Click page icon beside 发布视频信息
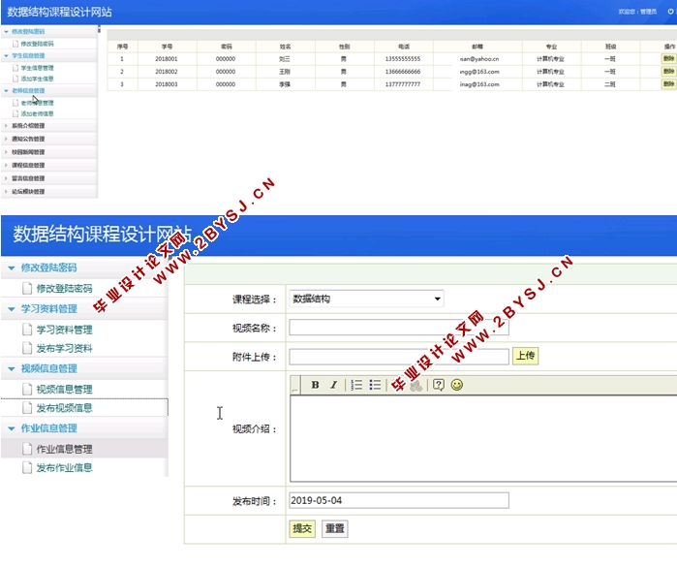 click(27, 408)
